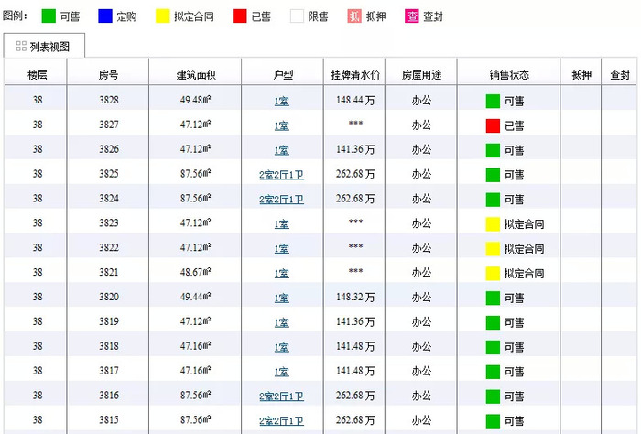Select room number 3820 cell

(109, 297)
